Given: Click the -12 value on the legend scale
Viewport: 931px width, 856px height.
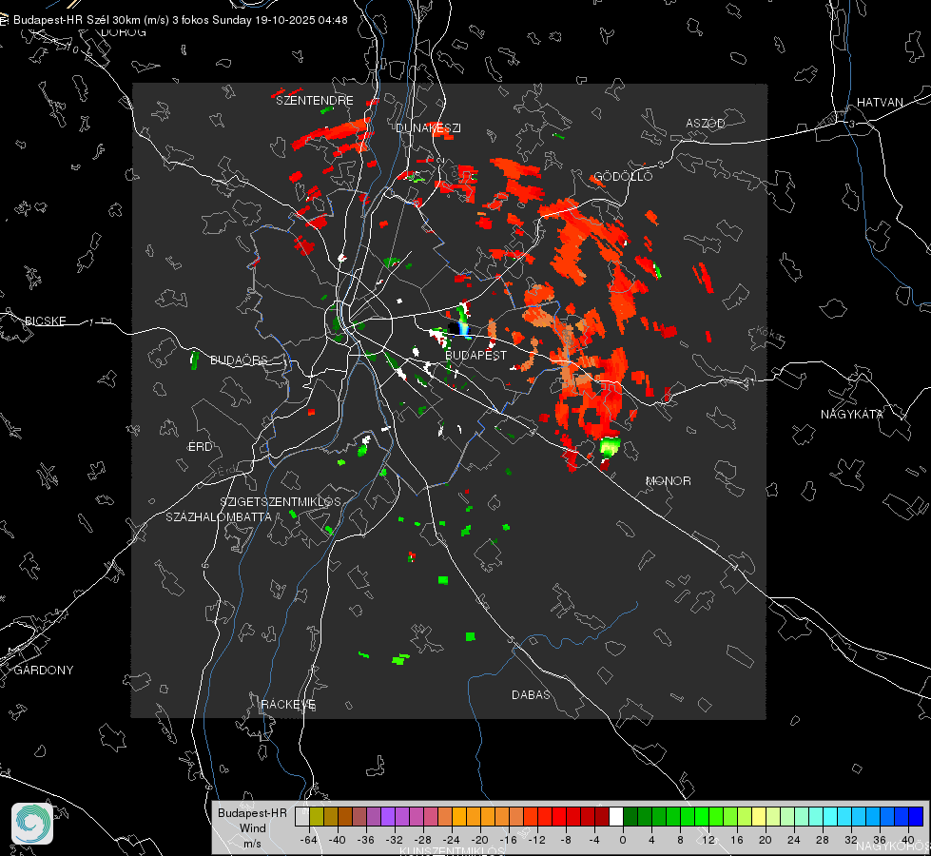Looking at the screenshot, I should coord(536,840).
